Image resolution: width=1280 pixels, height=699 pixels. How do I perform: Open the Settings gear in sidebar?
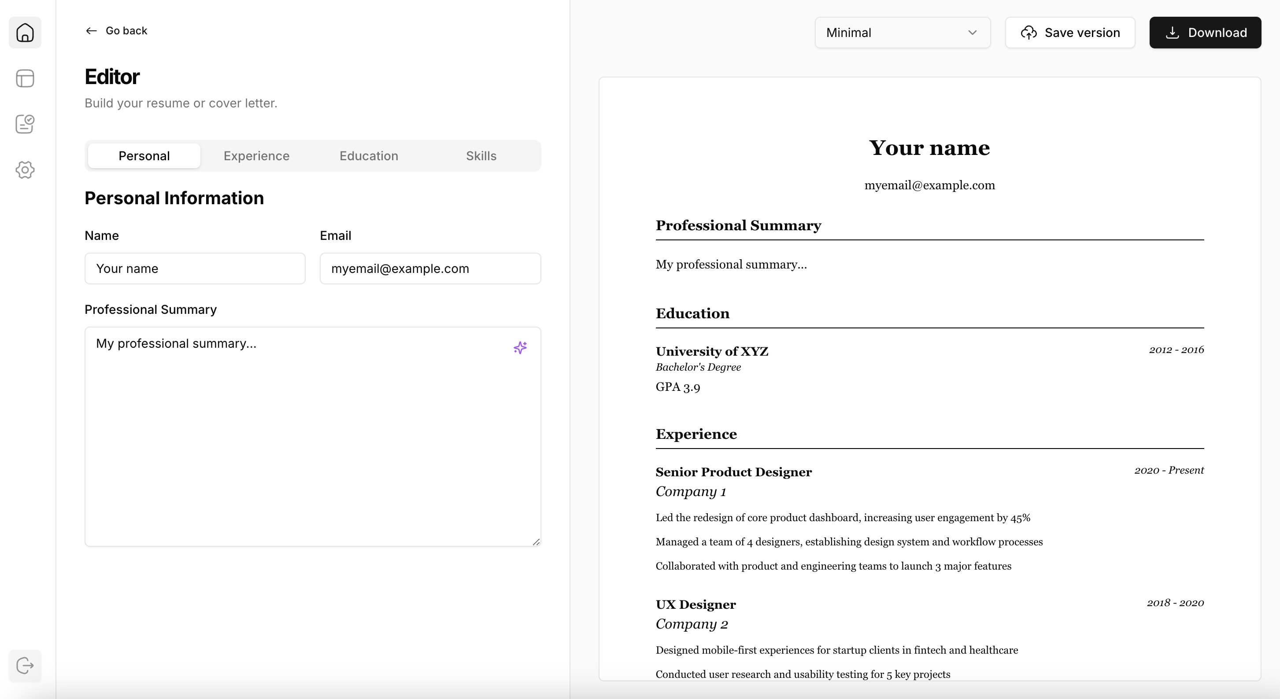tap(25, 170)
